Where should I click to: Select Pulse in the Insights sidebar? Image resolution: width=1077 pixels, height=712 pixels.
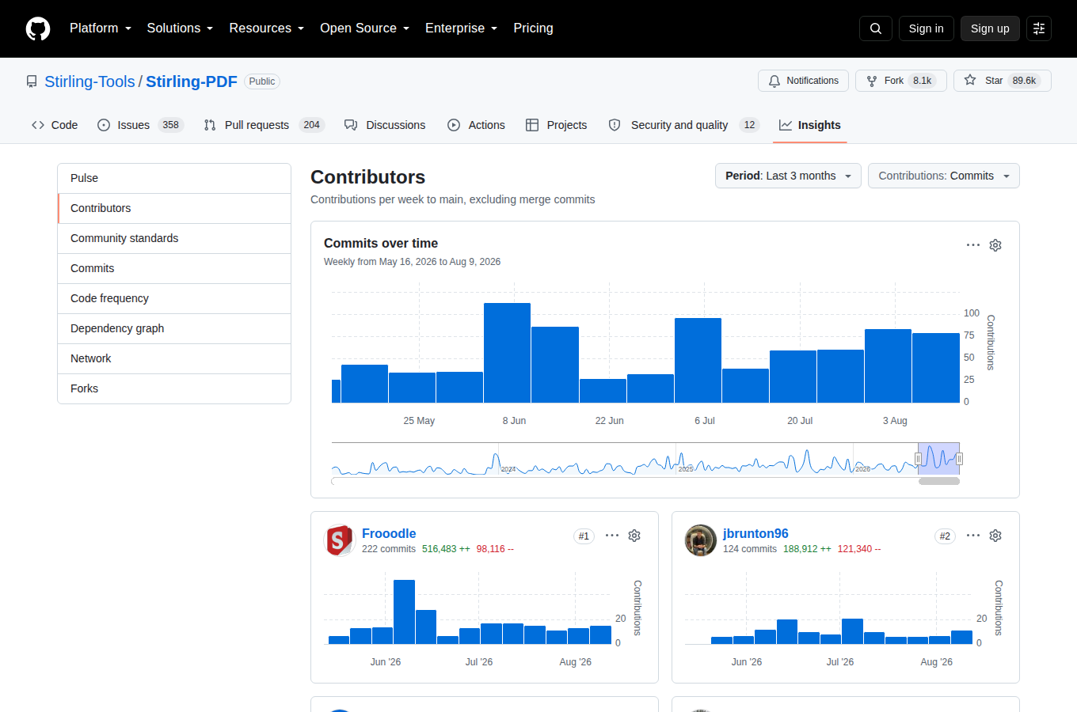tap(174, 178)
